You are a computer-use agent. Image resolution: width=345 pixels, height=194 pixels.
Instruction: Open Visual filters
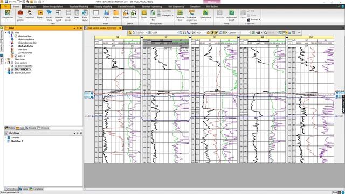(49, 15)
